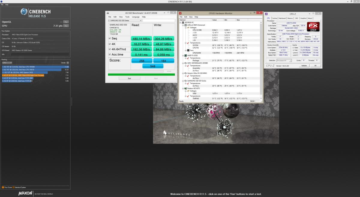Run the CPU test in Cinebench
The width and height of the screenshot is (360, 197).
click(x=66, y=26)
